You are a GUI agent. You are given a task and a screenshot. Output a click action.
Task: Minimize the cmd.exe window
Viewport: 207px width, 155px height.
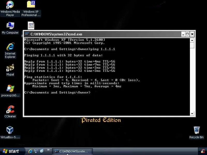(x=183, y=34)
